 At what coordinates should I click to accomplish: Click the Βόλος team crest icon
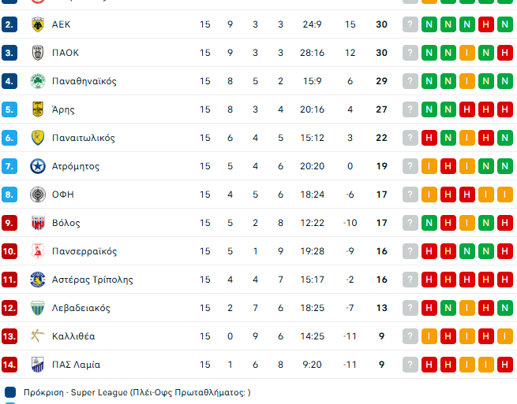click(37, 223)
